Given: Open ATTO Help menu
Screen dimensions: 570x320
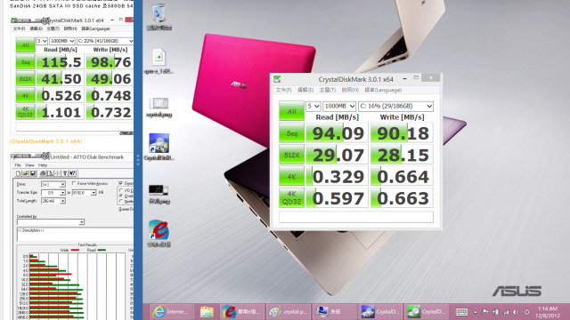Looking at the screenshot, I should [x=43, y=165].
